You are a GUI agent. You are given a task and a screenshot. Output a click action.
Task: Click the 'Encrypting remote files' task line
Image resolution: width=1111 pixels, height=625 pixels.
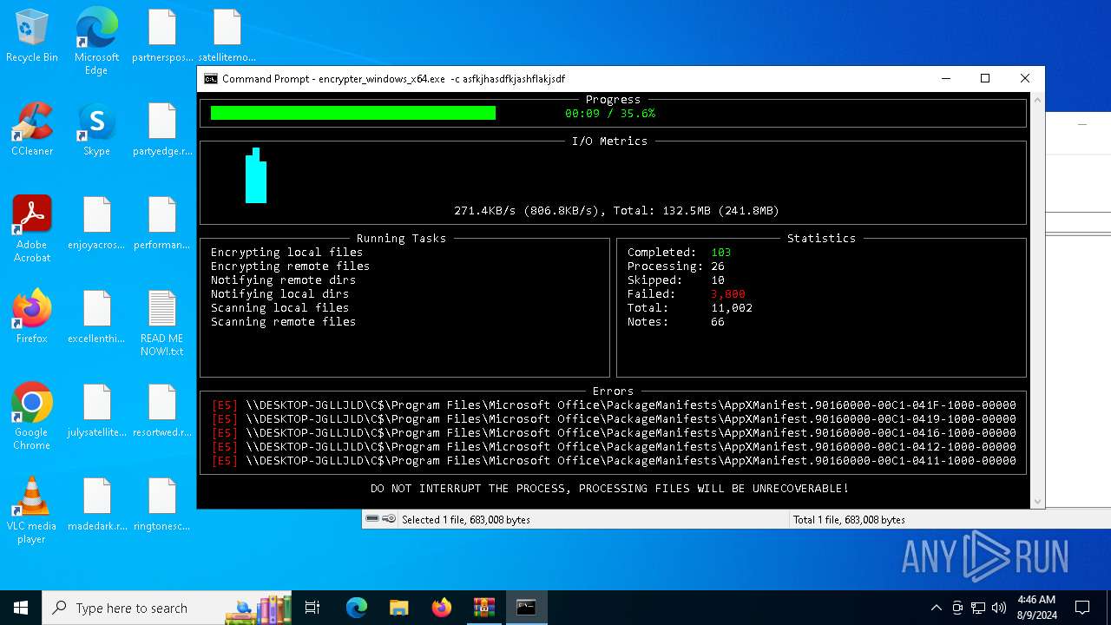coord(290,266)
